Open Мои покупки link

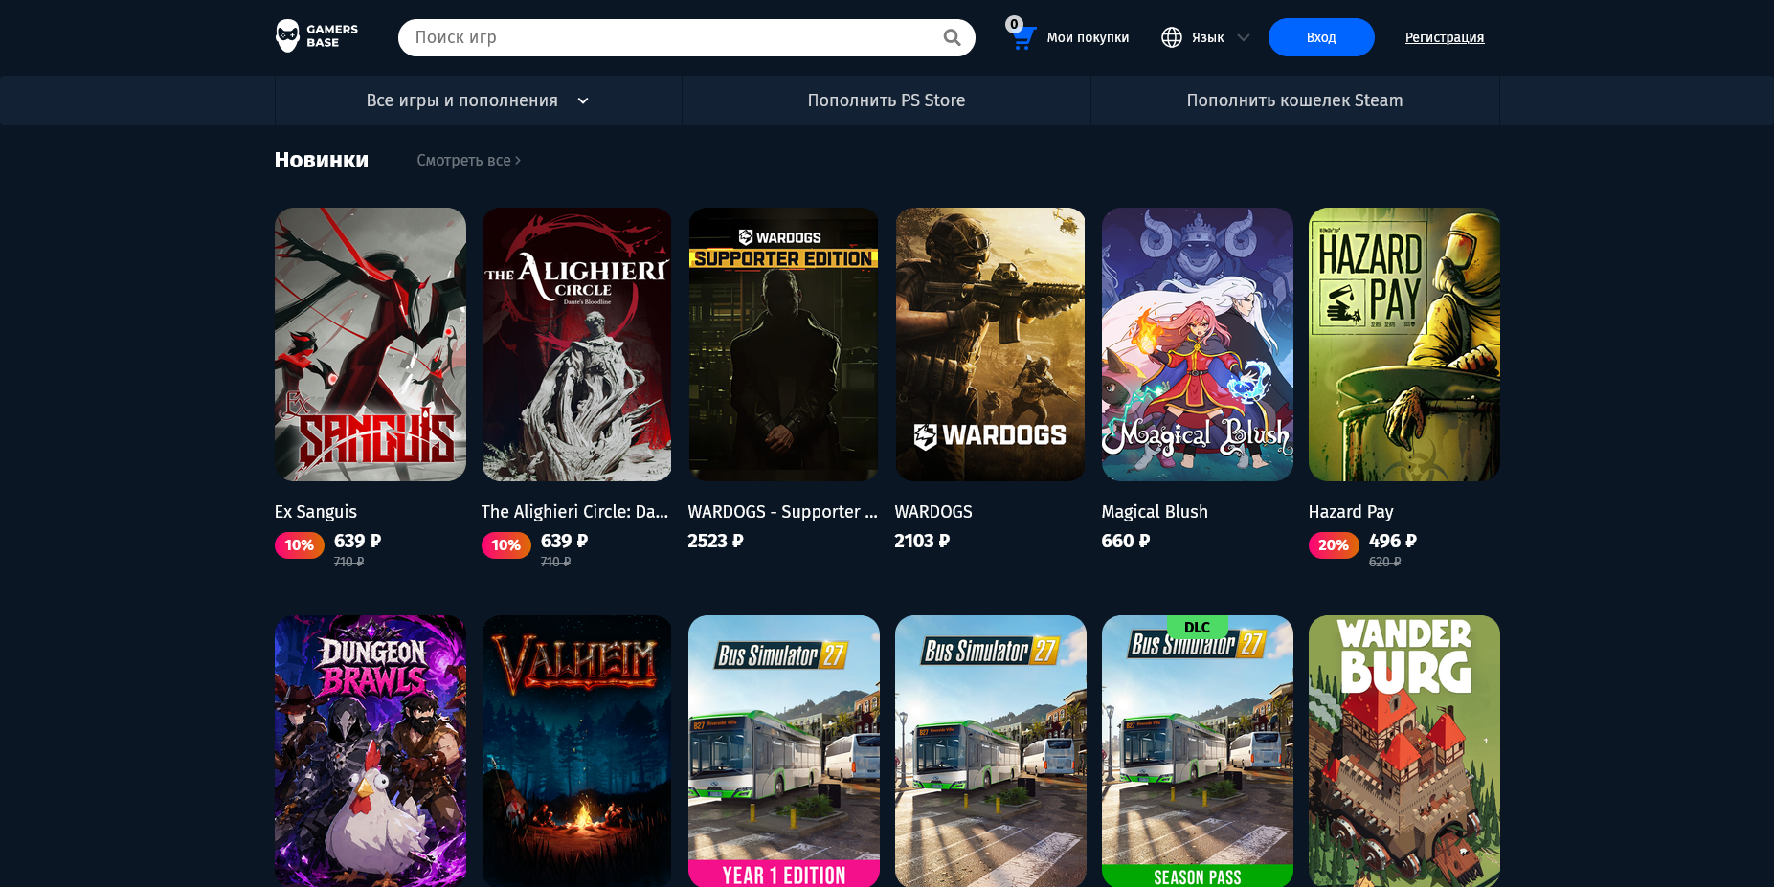point(1088,37)
